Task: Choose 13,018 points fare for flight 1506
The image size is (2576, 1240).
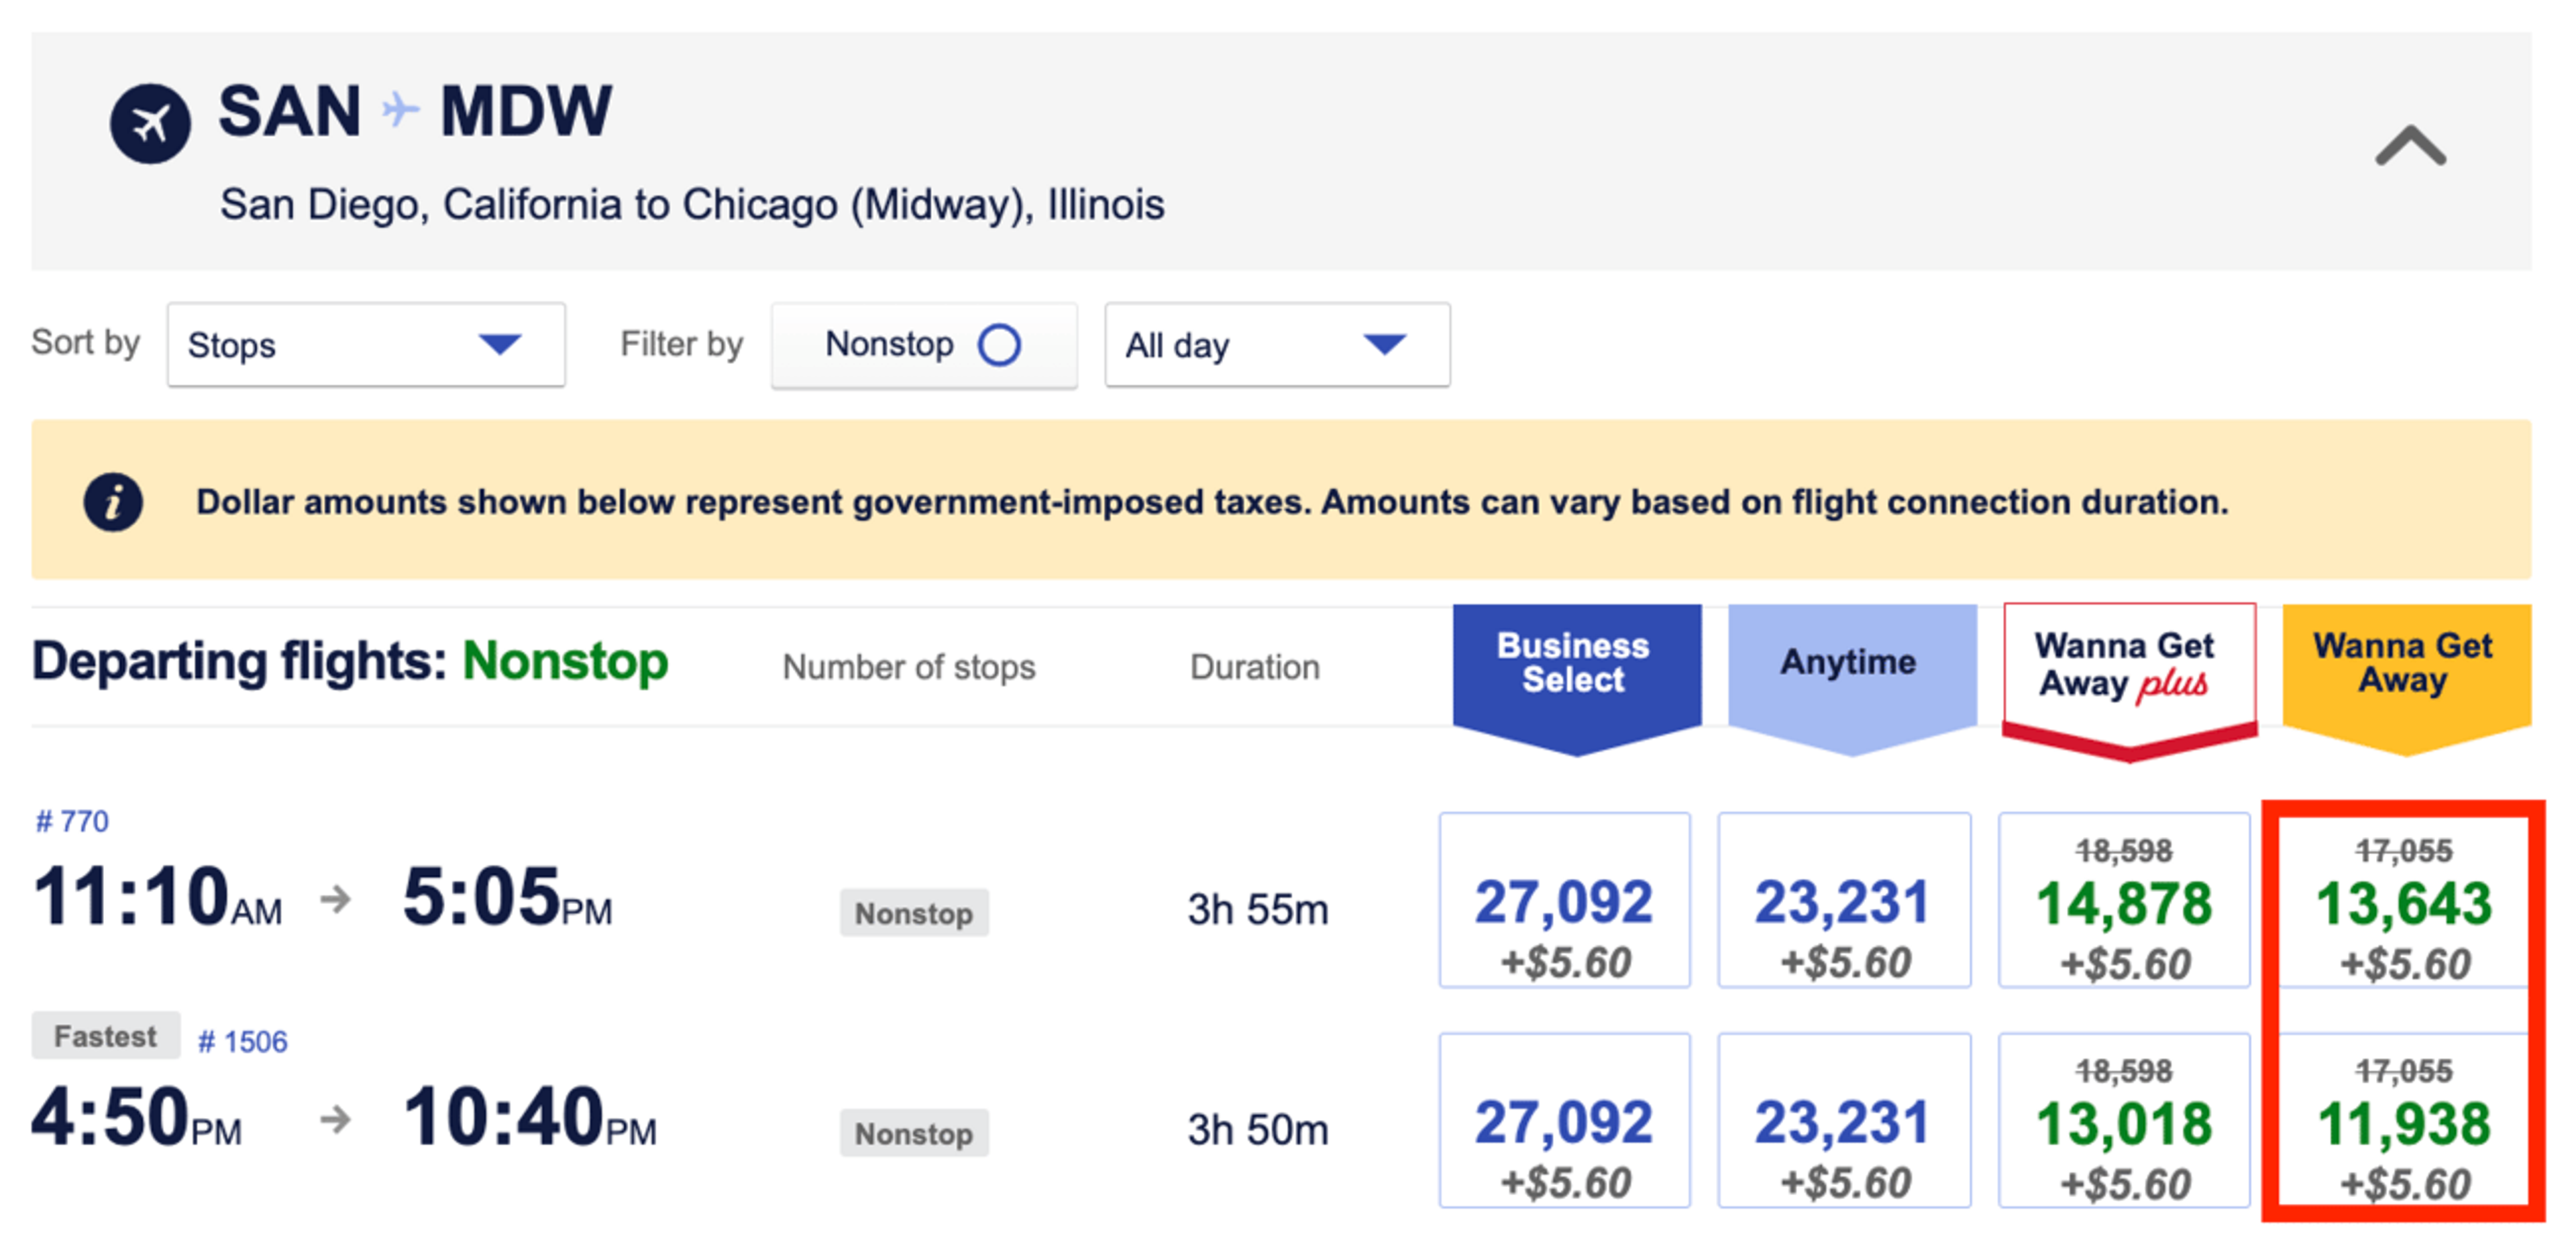Action: pyautogui.click(x=2124, y=1120)
